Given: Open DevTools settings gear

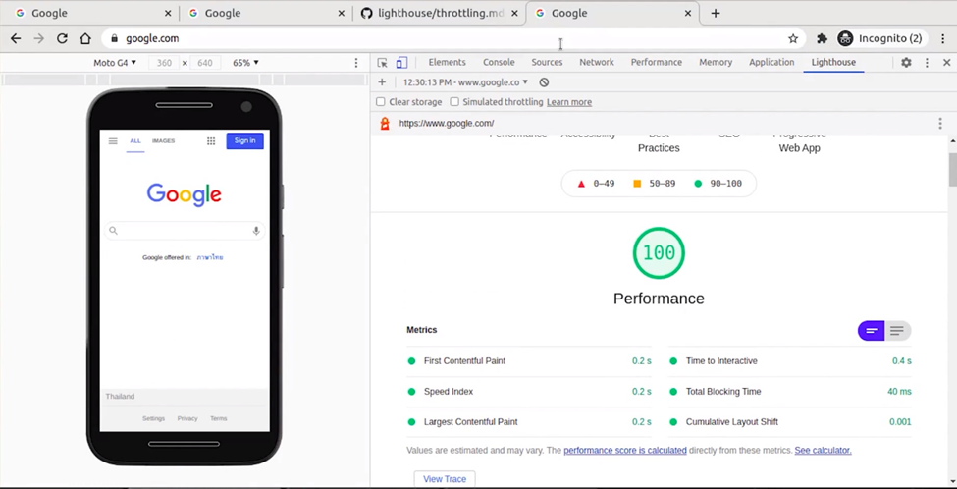Looking at the screenshot, I should pos(906,63).
